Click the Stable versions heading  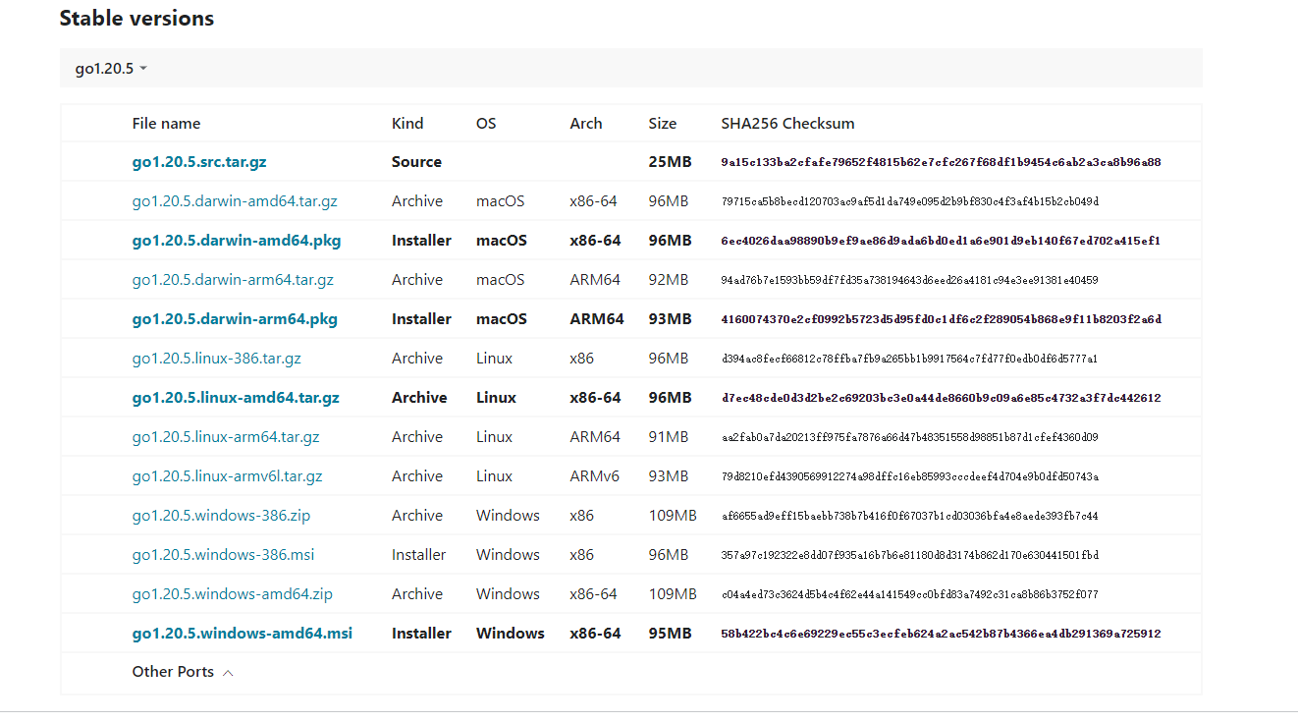coord(136,19)
